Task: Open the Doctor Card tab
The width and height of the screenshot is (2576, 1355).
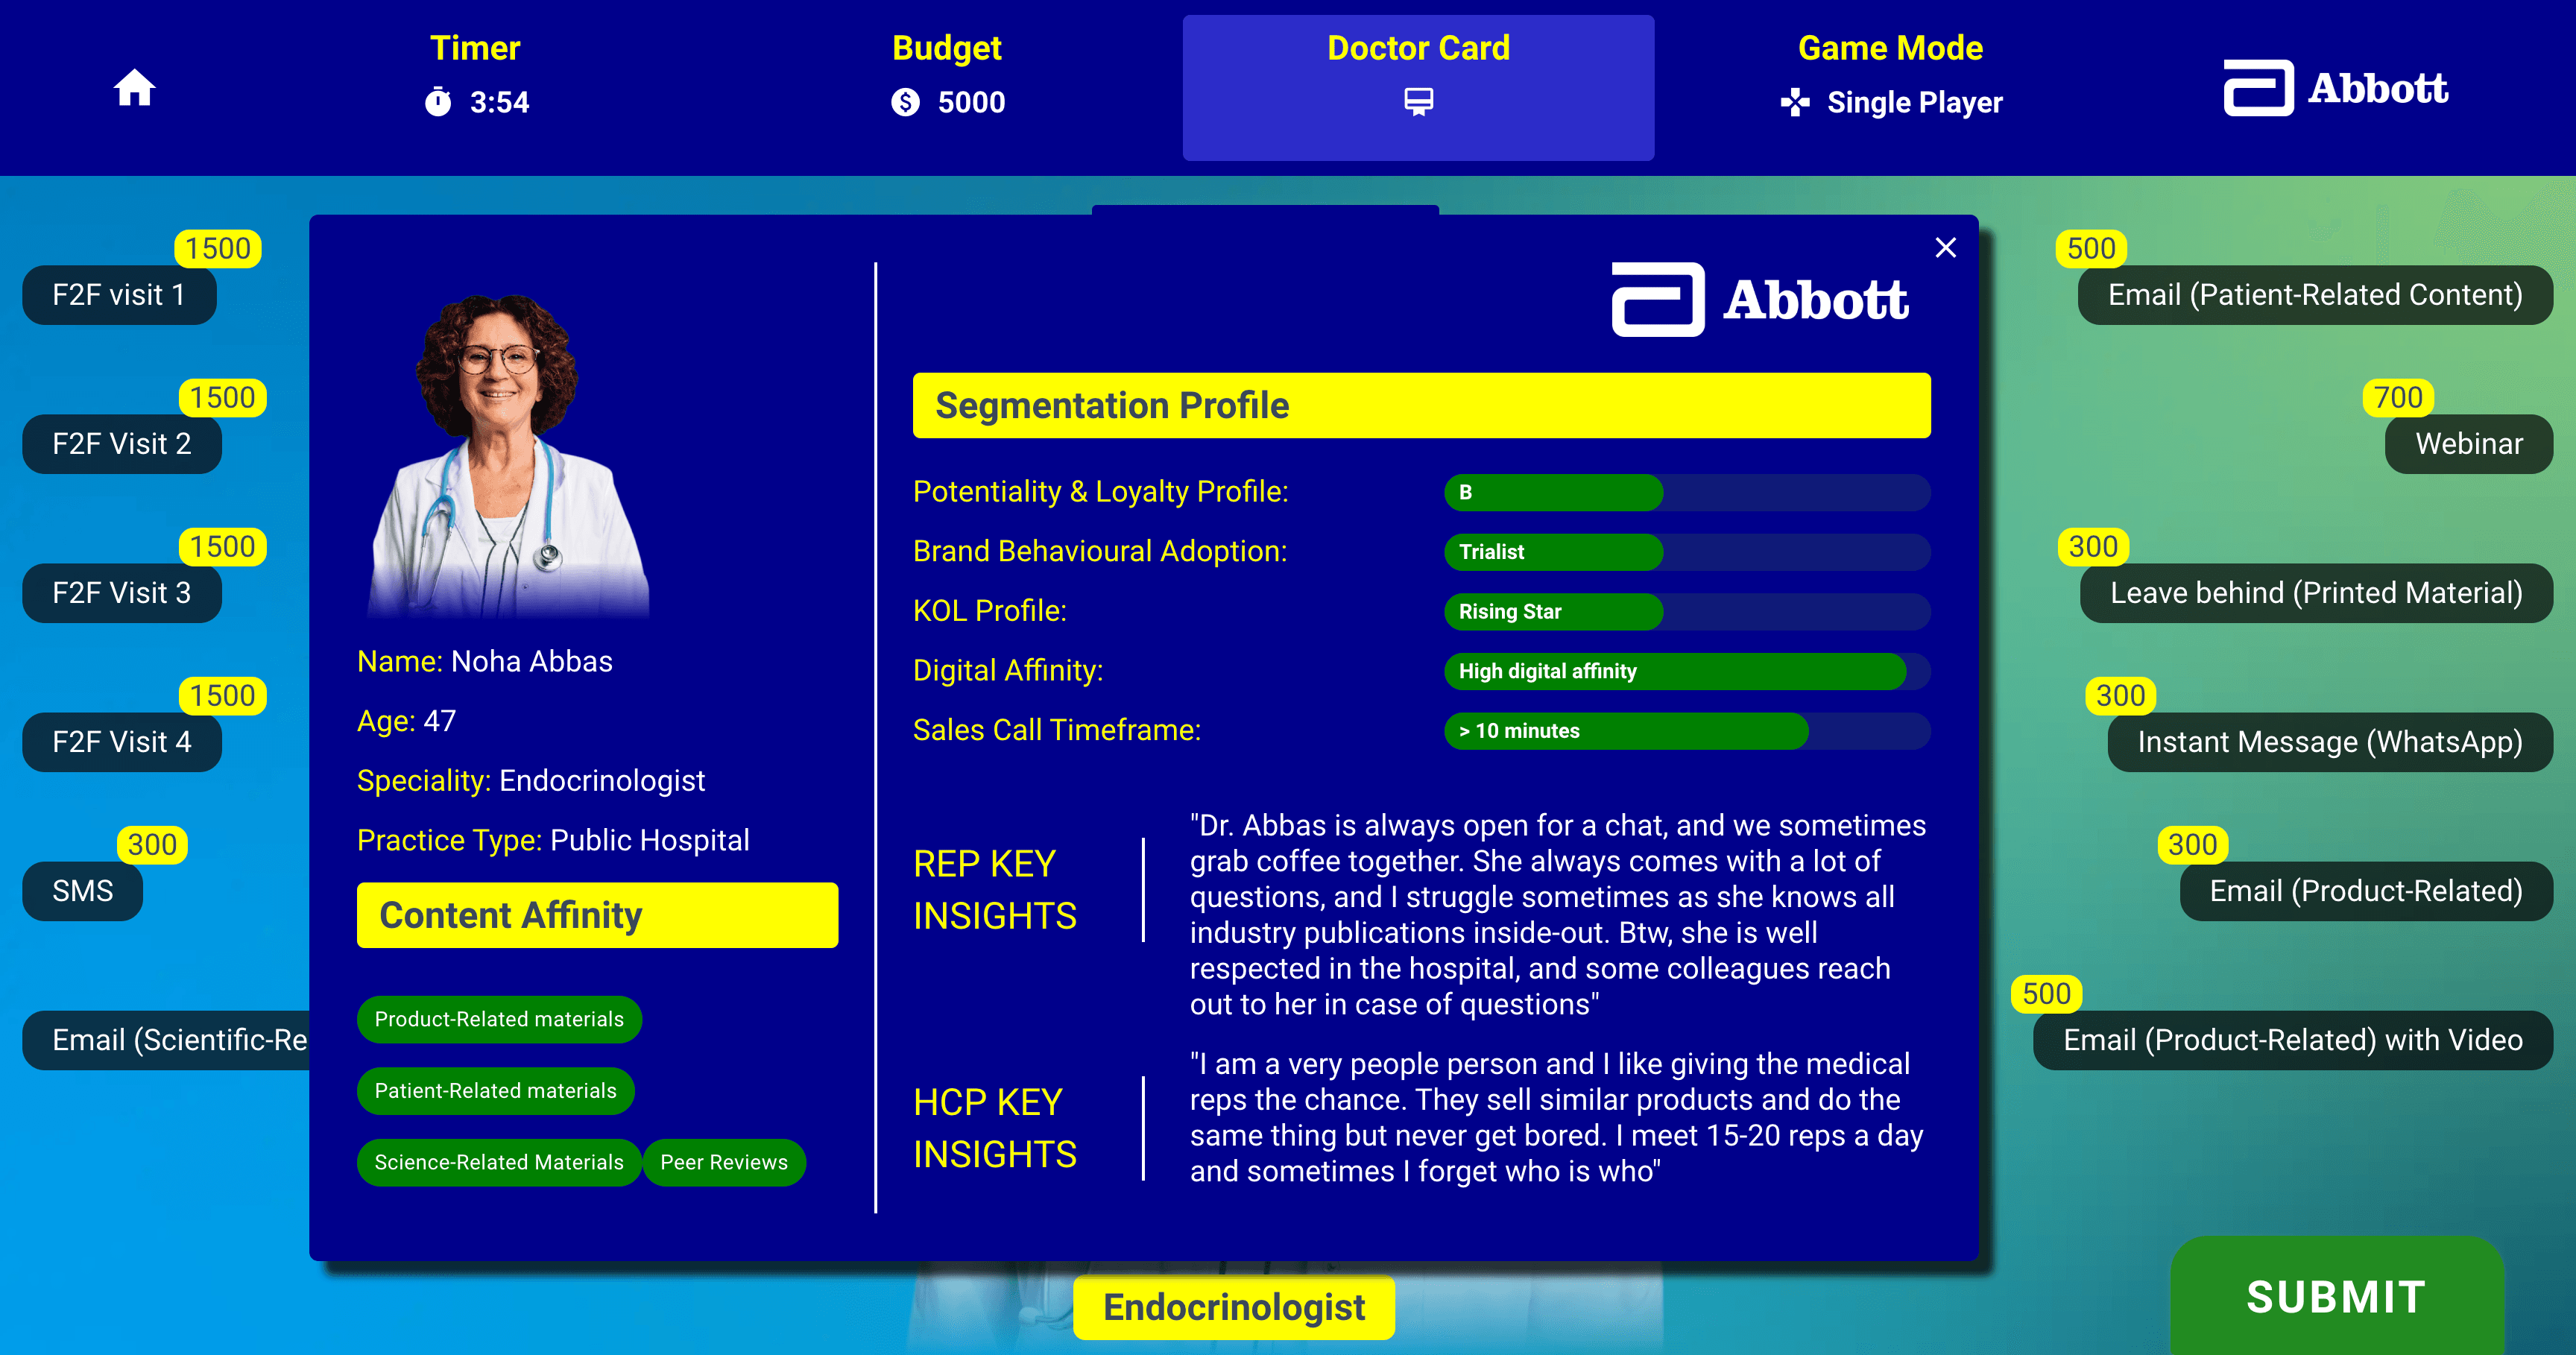Action: click(x=1418, y=48)
